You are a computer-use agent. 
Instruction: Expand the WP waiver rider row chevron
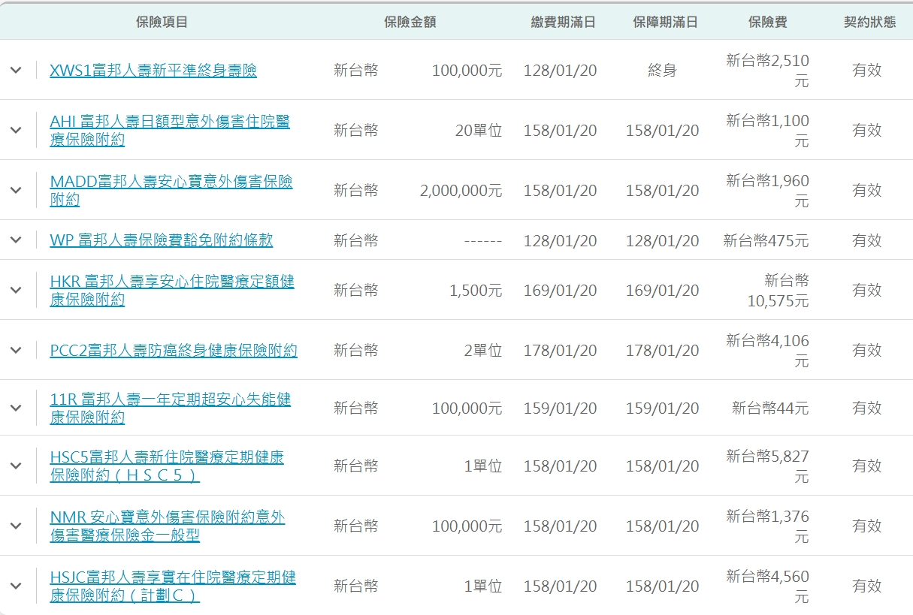click(16, 240)
